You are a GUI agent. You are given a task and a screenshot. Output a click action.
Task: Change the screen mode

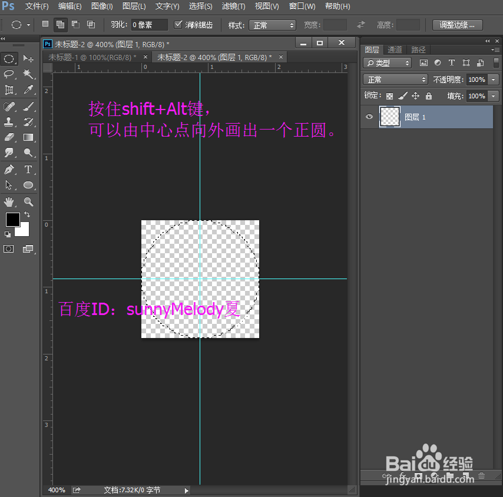click(x=28, y=249)
